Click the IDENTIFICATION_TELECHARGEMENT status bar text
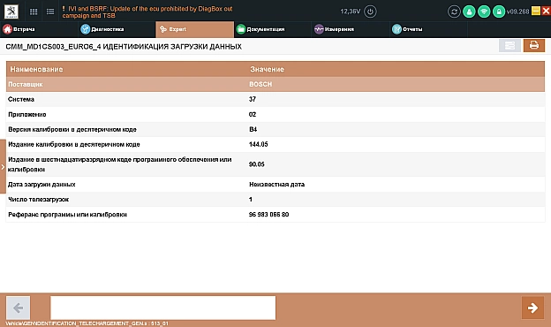The image size is (551, 327). point(87,323)
